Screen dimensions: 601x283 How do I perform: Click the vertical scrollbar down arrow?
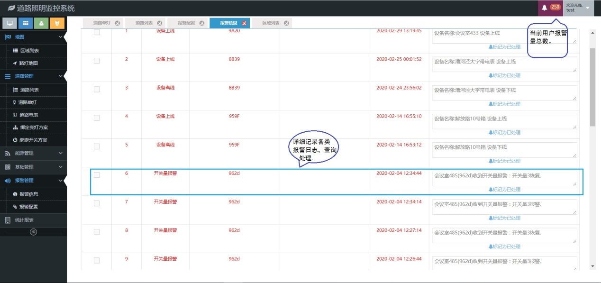pos(592,266)
